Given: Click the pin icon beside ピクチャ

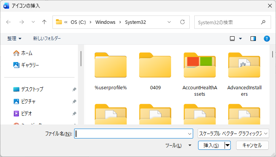Looking at the screenshot, I should (74, 101).
